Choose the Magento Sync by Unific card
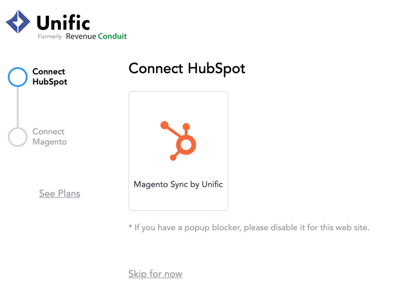The width and height of the screenshot is (416, 295). (x=178, y=151)
